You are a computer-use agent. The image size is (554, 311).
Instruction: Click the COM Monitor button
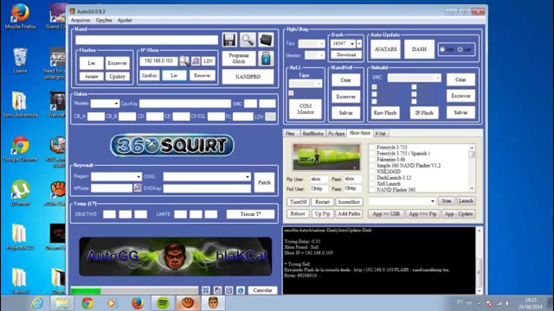tap(306, 109)
